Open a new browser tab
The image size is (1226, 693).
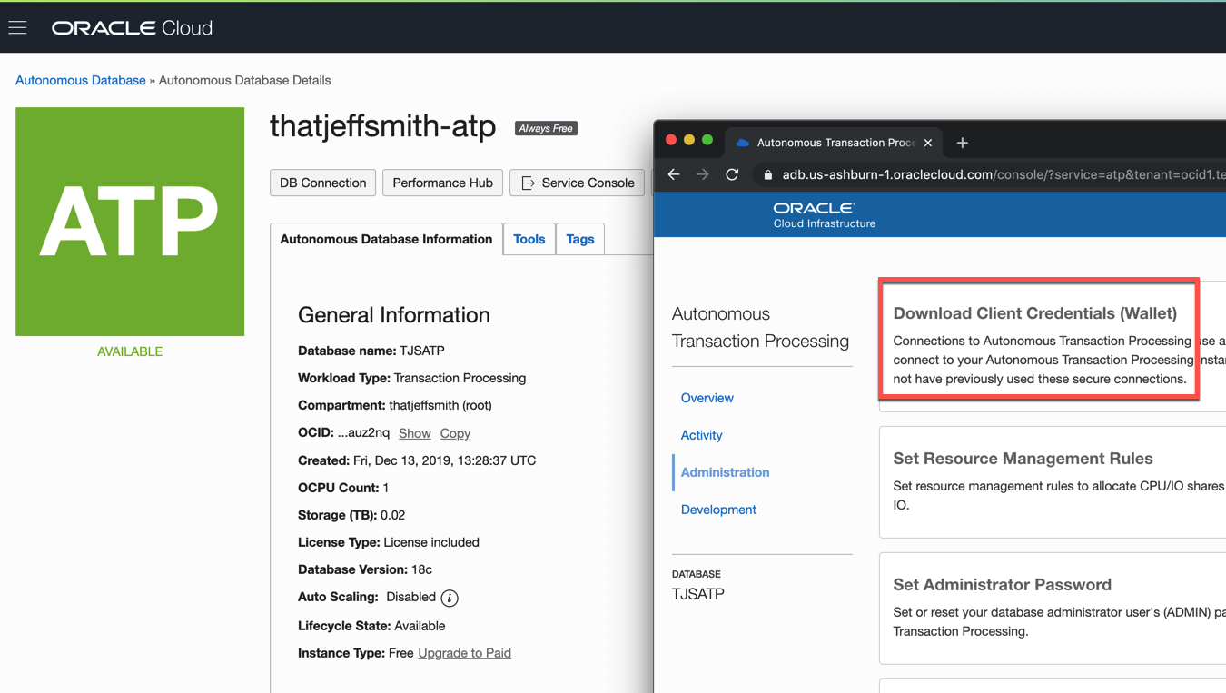(963, 143)
